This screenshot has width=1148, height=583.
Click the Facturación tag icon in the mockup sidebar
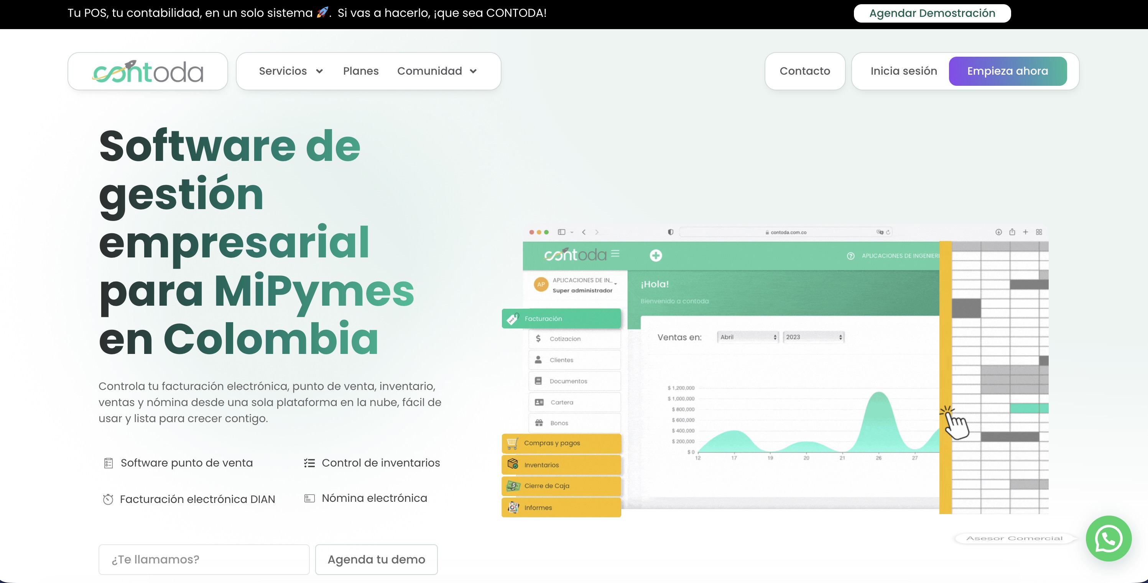pos(513,318)
